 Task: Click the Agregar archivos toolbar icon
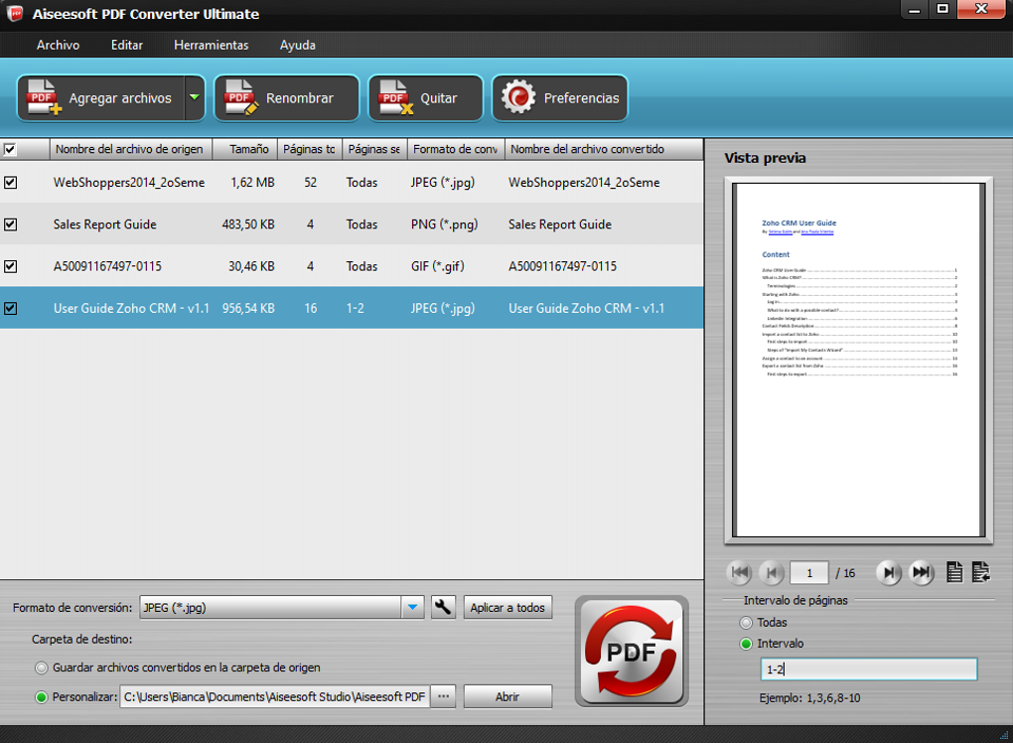42,97
